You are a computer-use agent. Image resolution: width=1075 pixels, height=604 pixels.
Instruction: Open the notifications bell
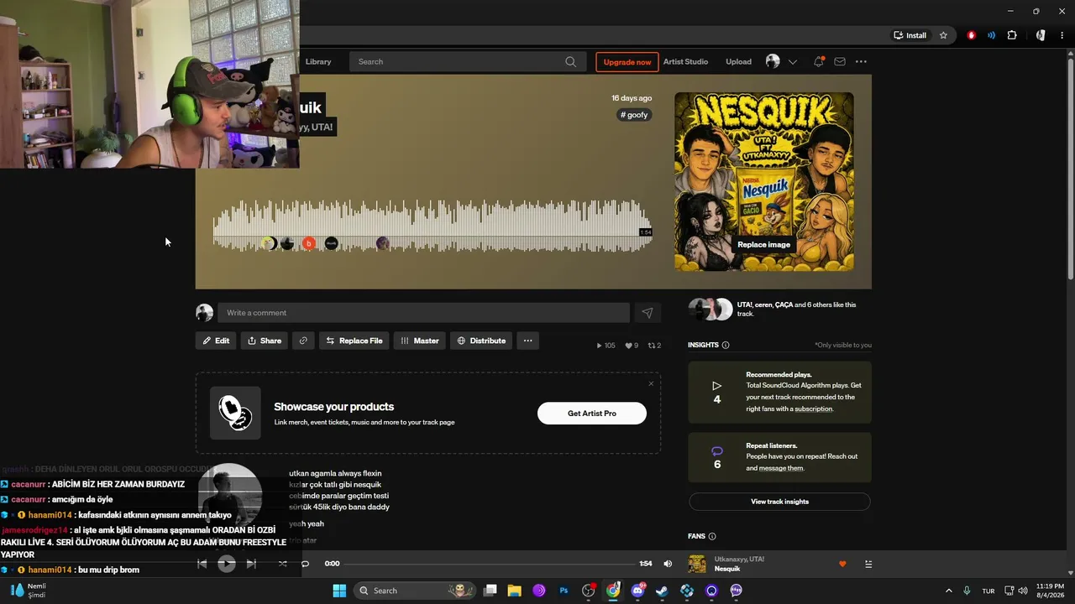click(818, 61)
